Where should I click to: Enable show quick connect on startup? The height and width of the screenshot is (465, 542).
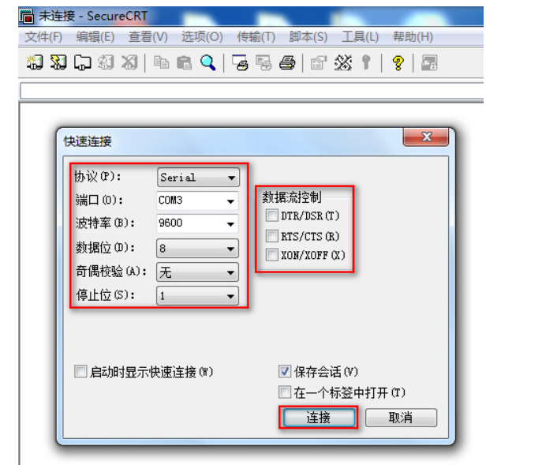coord(80,372)
